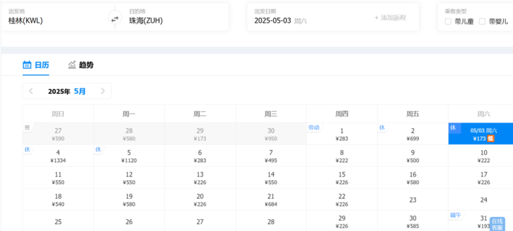Switch to the 趋势 tab

coord(81,65)
